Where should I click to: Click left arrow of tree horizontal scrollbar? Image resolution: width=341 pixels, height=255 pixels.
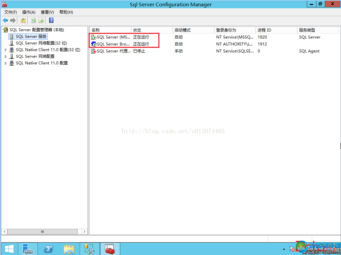tap(4, 231)
